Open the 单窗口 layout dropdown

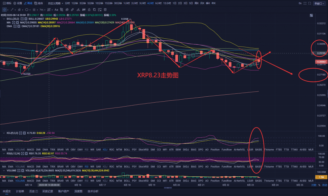pyautogui.click(x=319, y=4)
